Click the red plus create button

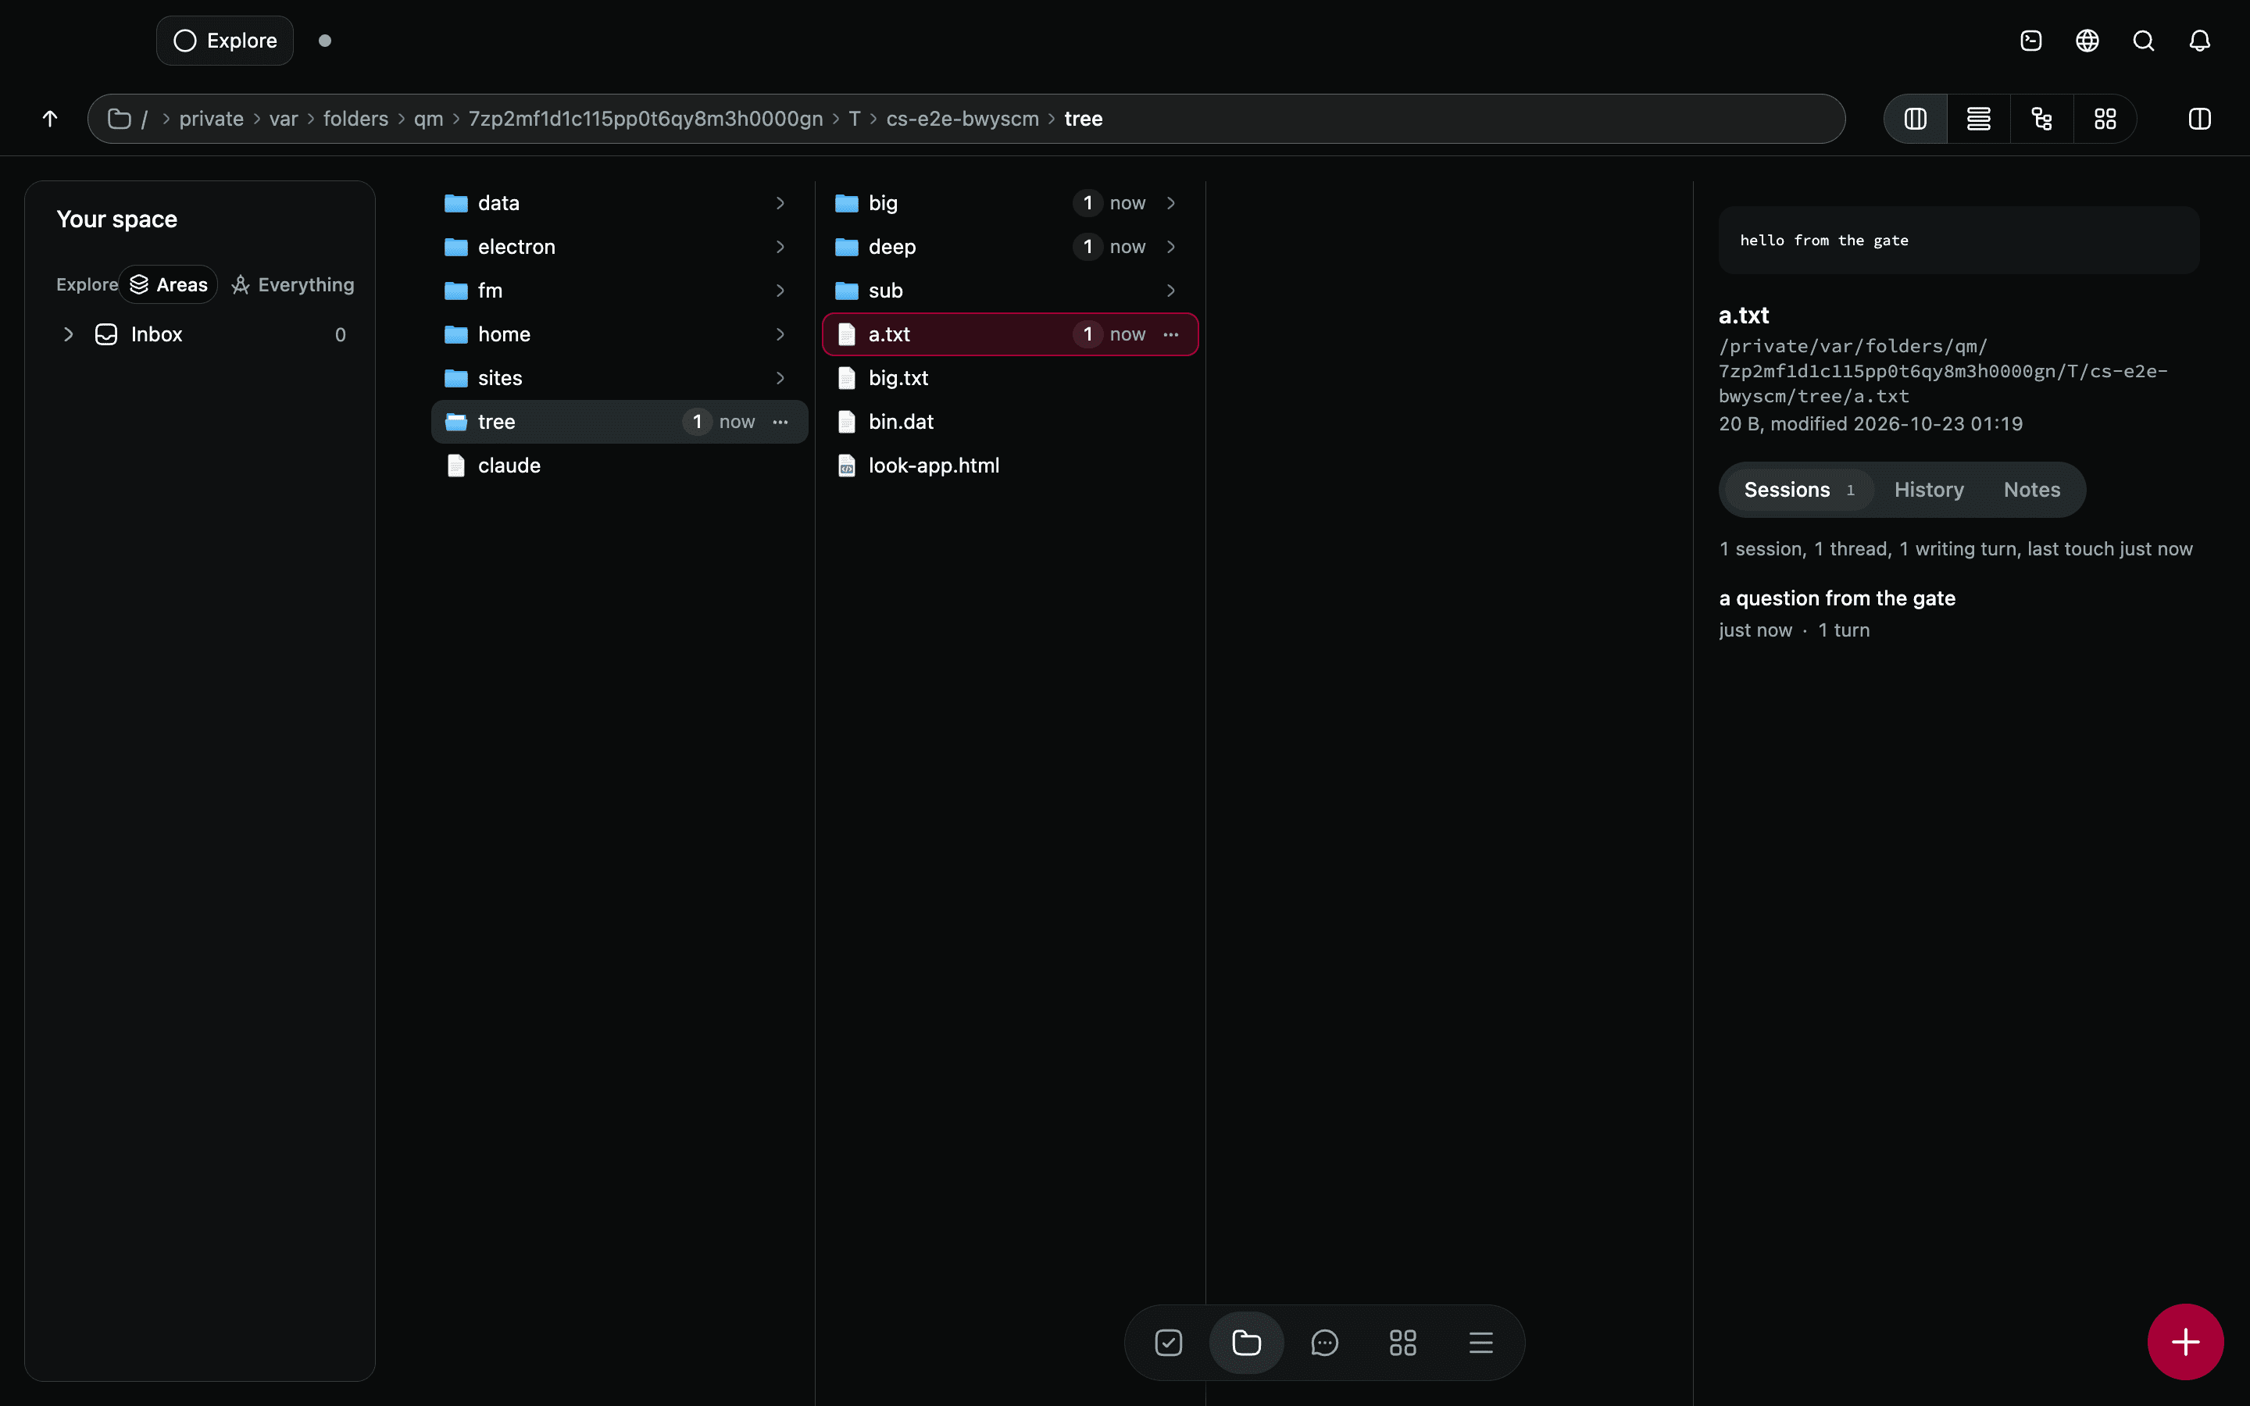click(x=2186, y=1342)
